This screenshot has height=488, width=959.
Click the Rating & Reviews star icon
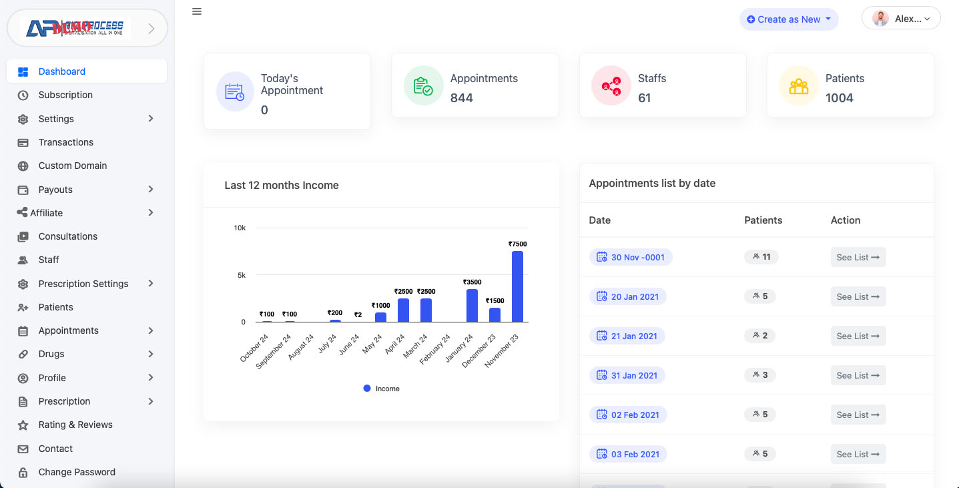click(x=23, y=425)
